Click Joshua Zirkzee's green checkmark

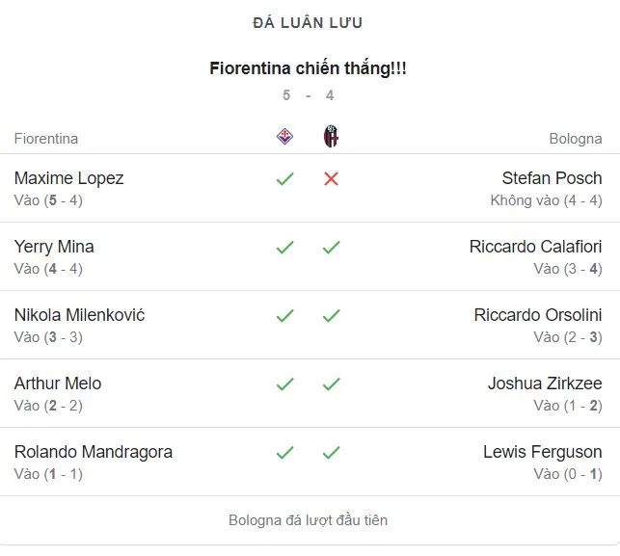pyautogui.click(x=332, y=384)
